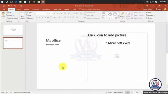This screenshot has width=168, height=94.
Task: Toggle Italic formatting
Action: point(40,17)
